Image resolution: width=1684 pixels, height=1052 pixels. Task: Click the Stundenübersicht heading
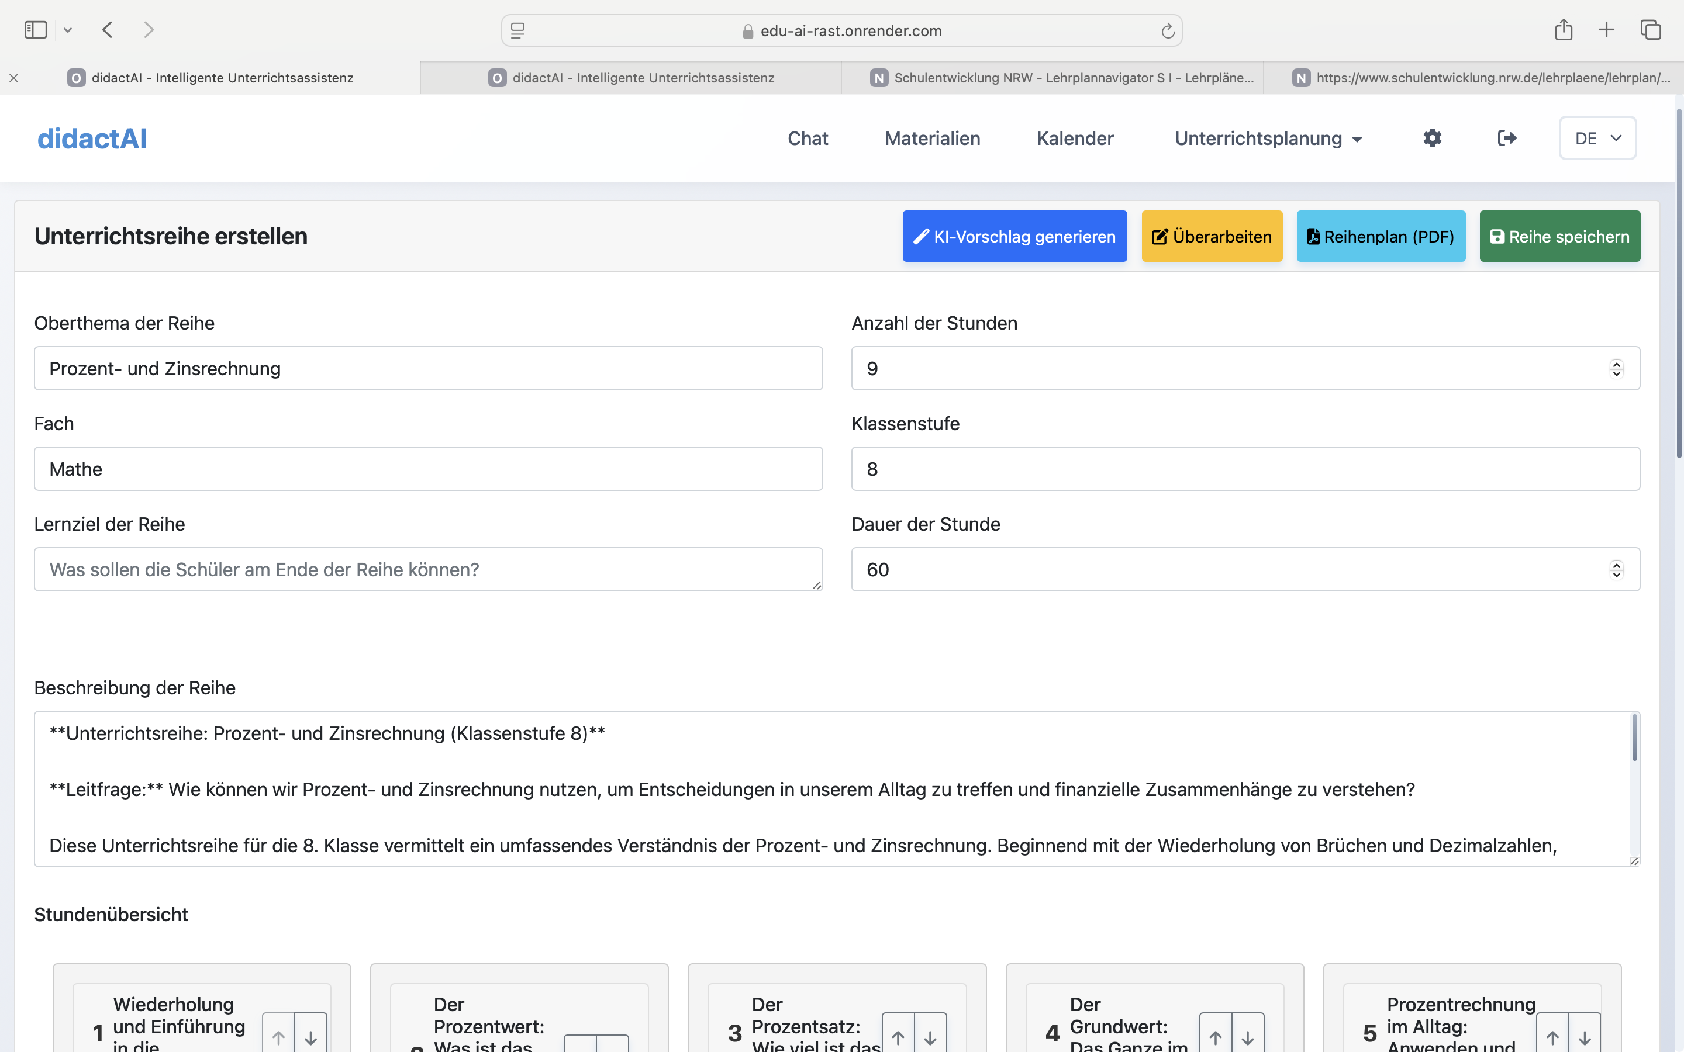tap(111, 914)
